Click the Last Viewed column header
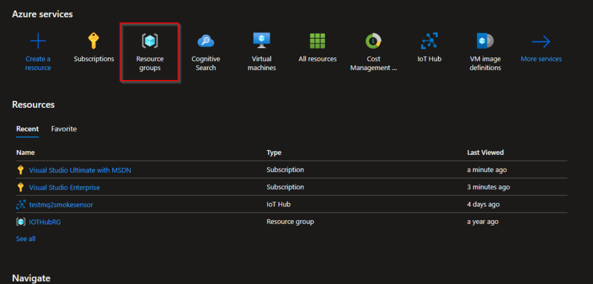The width and height of the screenshot is (593, 284). (485, 152)
